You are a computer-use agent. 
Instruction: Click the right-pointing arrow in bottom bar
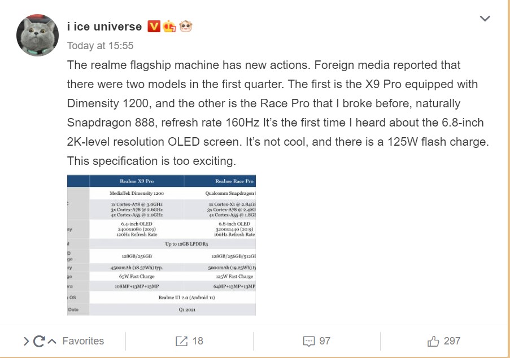coord(27,341)
